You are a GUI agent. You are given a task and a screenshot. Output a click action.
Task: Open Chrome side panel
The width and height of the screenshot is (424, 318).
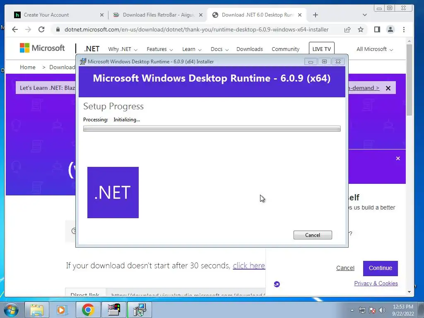pyautogui.click(x=377, y=29)
